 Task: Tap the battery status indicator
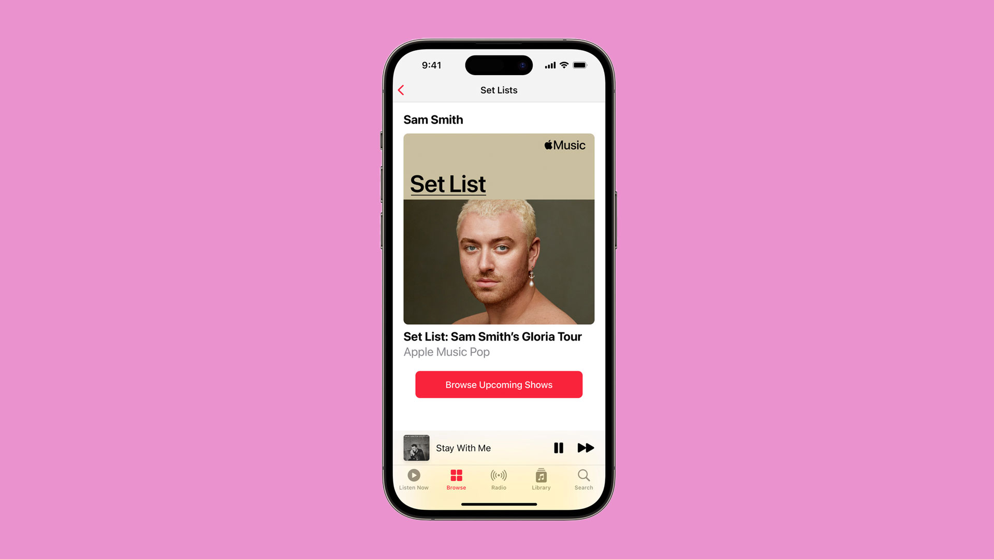[579, 65]
